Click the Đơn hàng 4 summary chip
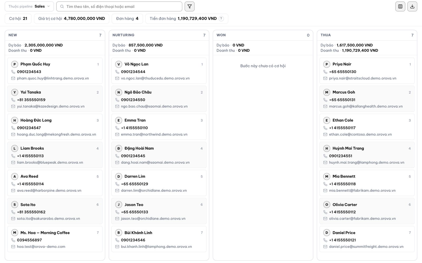422x263 pixels. pyautogui.click(x=127, y=19)
